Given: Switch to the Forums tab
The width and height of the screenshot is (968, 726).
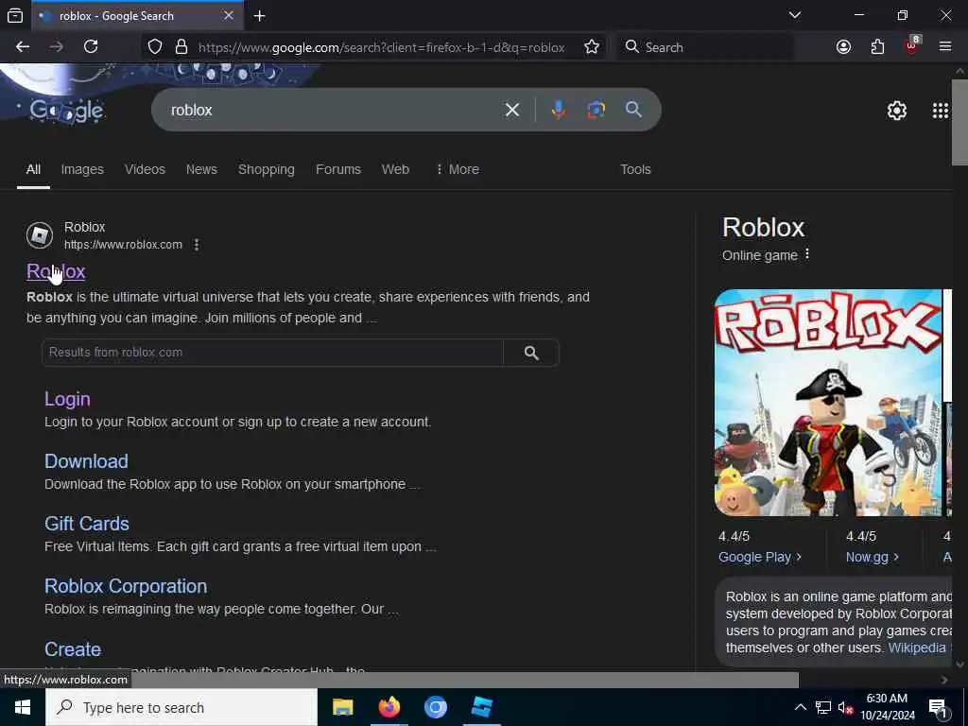Looking at the screenshot, I should click(x=338, y=169).
